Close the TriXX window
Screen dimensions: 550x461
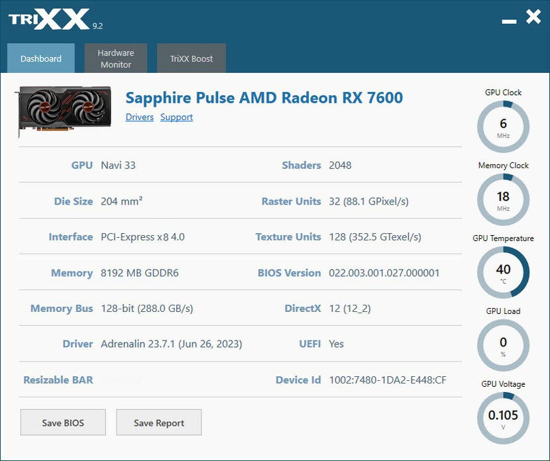[x=533, y=17]
